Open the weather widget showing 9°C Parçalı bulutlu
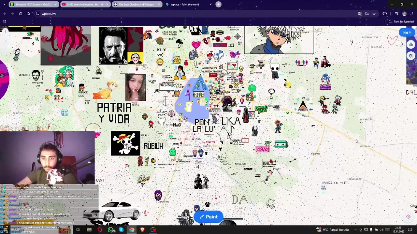 (x=333, y=230)
